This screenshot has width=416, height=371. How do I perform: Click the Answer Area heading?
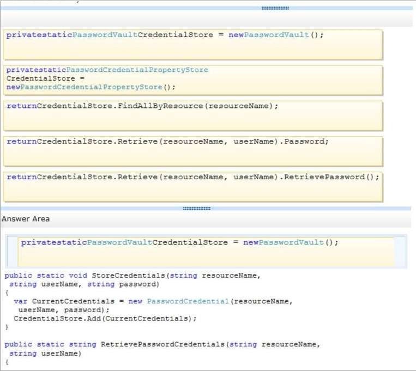(26, 219)
